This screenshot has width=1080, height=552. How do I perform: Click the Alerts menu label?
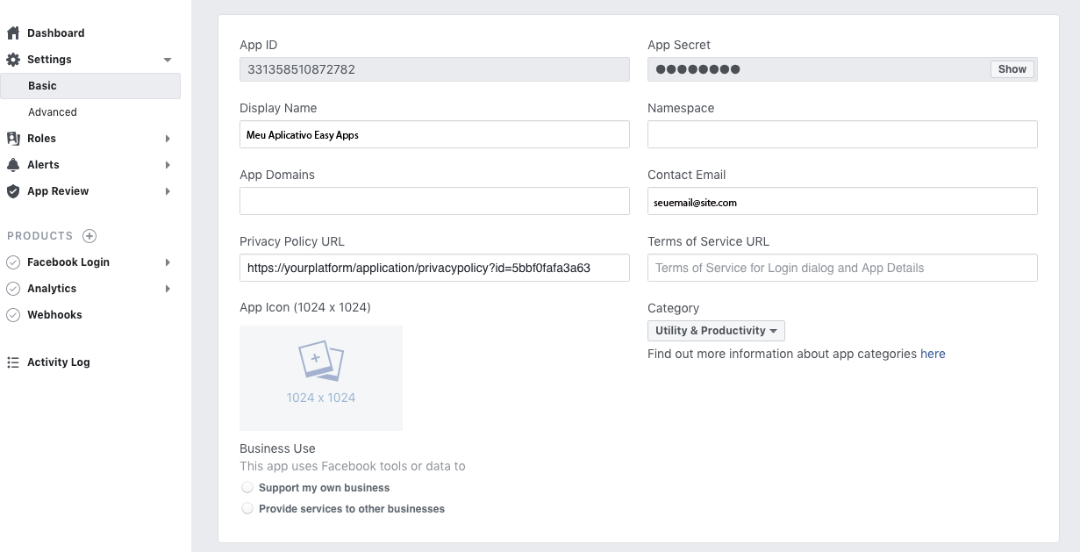tap(43, 165)
